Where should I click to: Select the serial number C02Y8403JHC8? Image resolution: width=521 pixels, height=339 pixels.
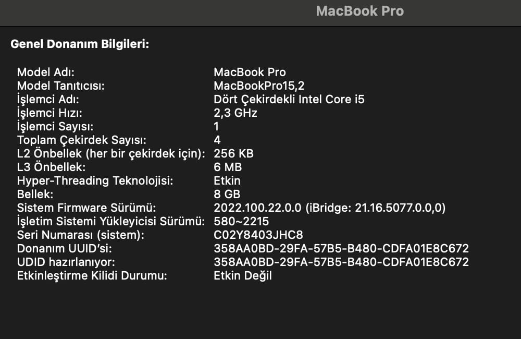click(x=258, y=235)
